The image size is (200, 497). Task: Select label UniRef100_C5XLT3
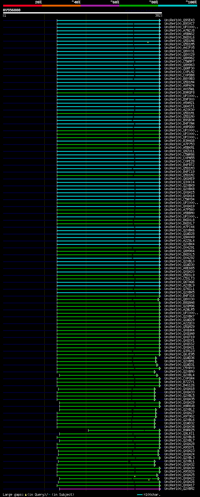(x=179, y=278)
